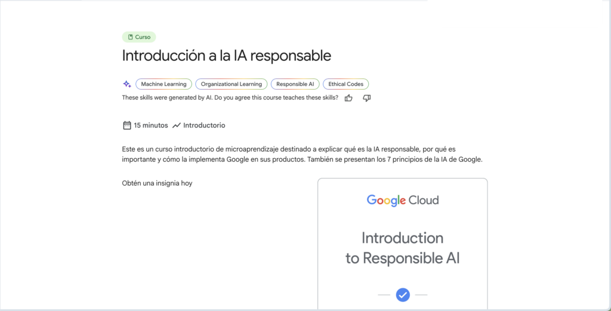Click the Google Cloud logo on badge

[403, 201]
